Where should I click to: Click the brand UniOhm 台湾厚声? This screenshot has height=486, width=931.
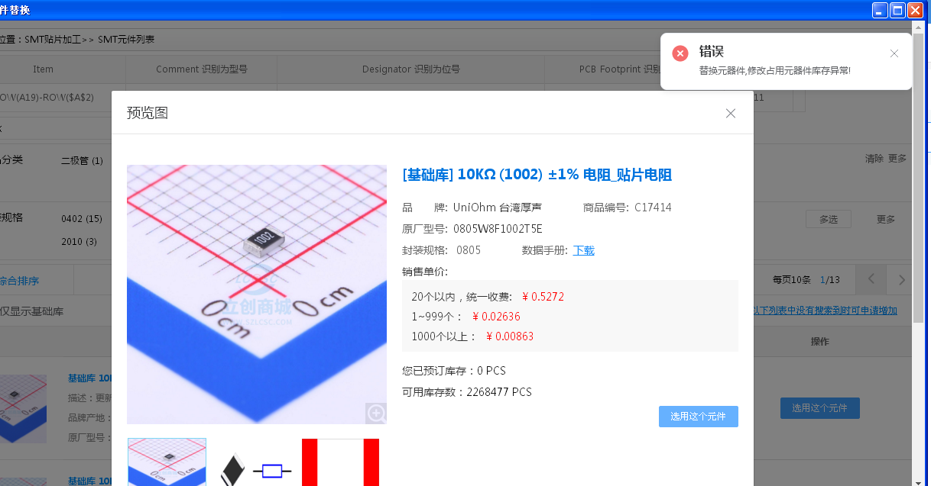point(498,208)
